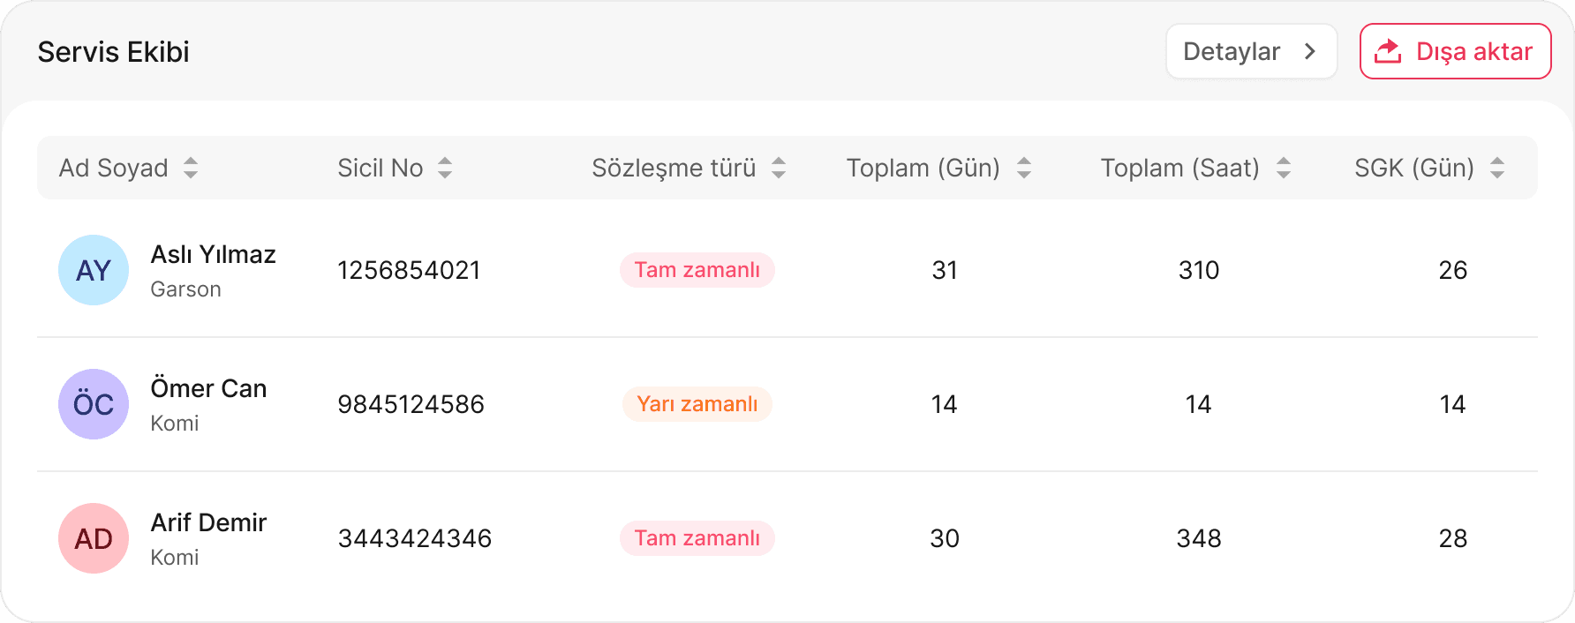
Task: Click the export icon in Dışa aktar
Action: [x=1388, y=51]
